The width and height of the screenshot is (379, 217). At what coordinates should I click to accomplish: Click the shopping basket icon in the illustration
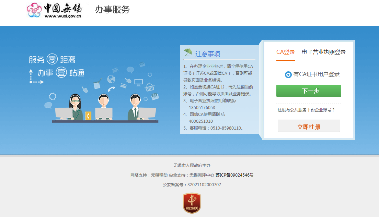(x=150, y=87)
